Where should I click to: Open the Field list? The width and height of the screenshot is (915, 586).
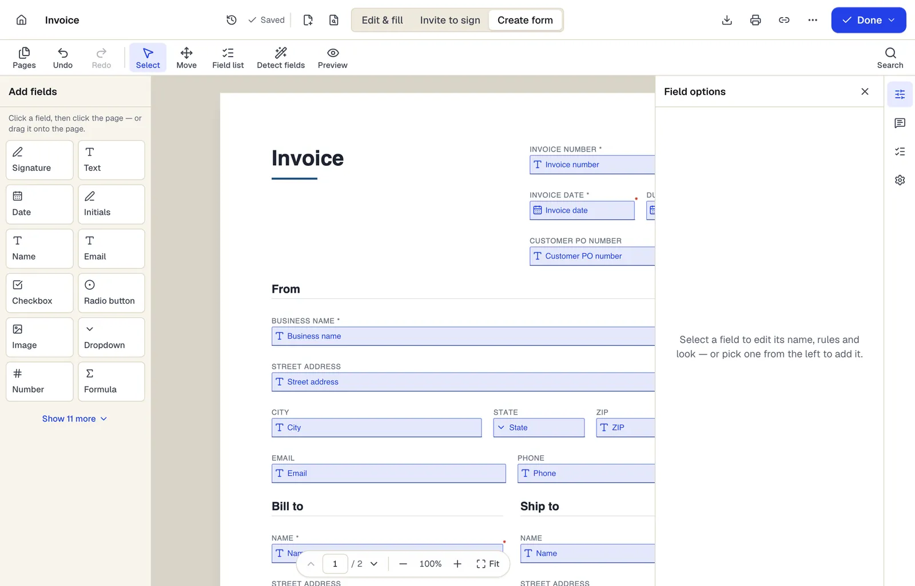(x=228, y=58)
